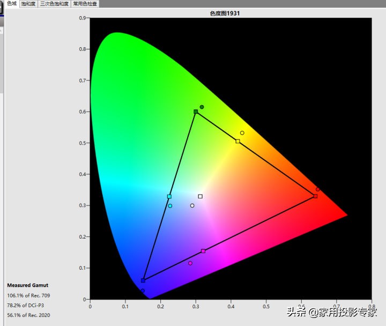Click the measured white point circle

192,205
